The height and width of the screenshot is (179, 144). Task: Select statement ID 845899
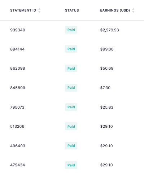coord(18,88)
